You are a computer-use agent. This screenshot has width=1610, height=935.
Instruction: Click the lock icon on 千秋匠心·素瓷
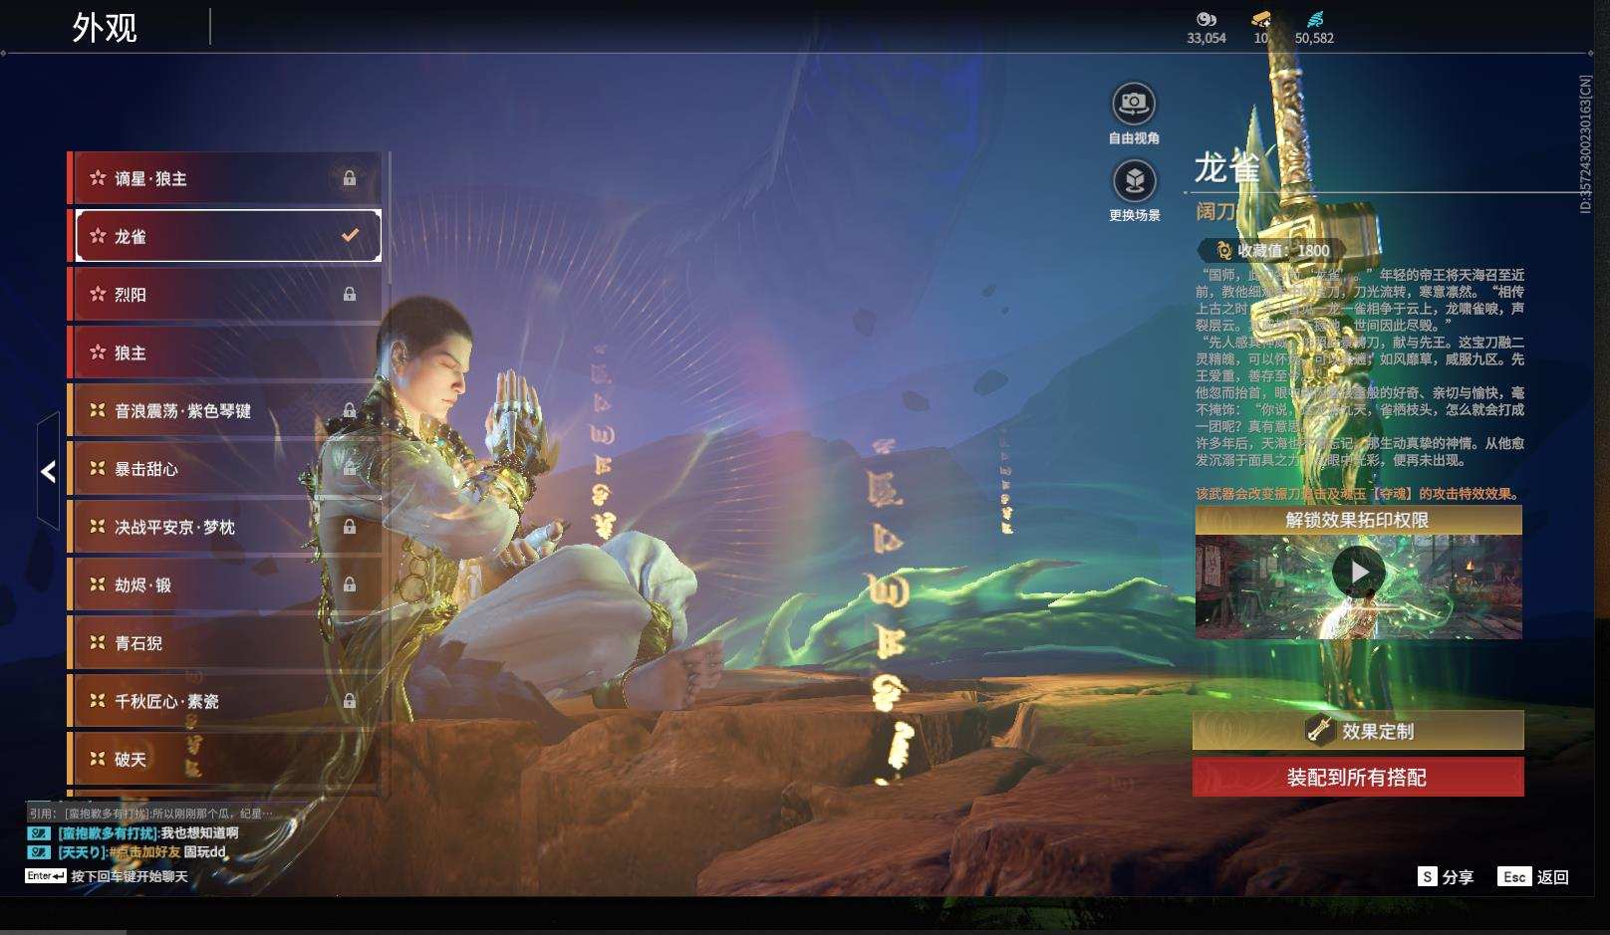(x=350, y=701)
